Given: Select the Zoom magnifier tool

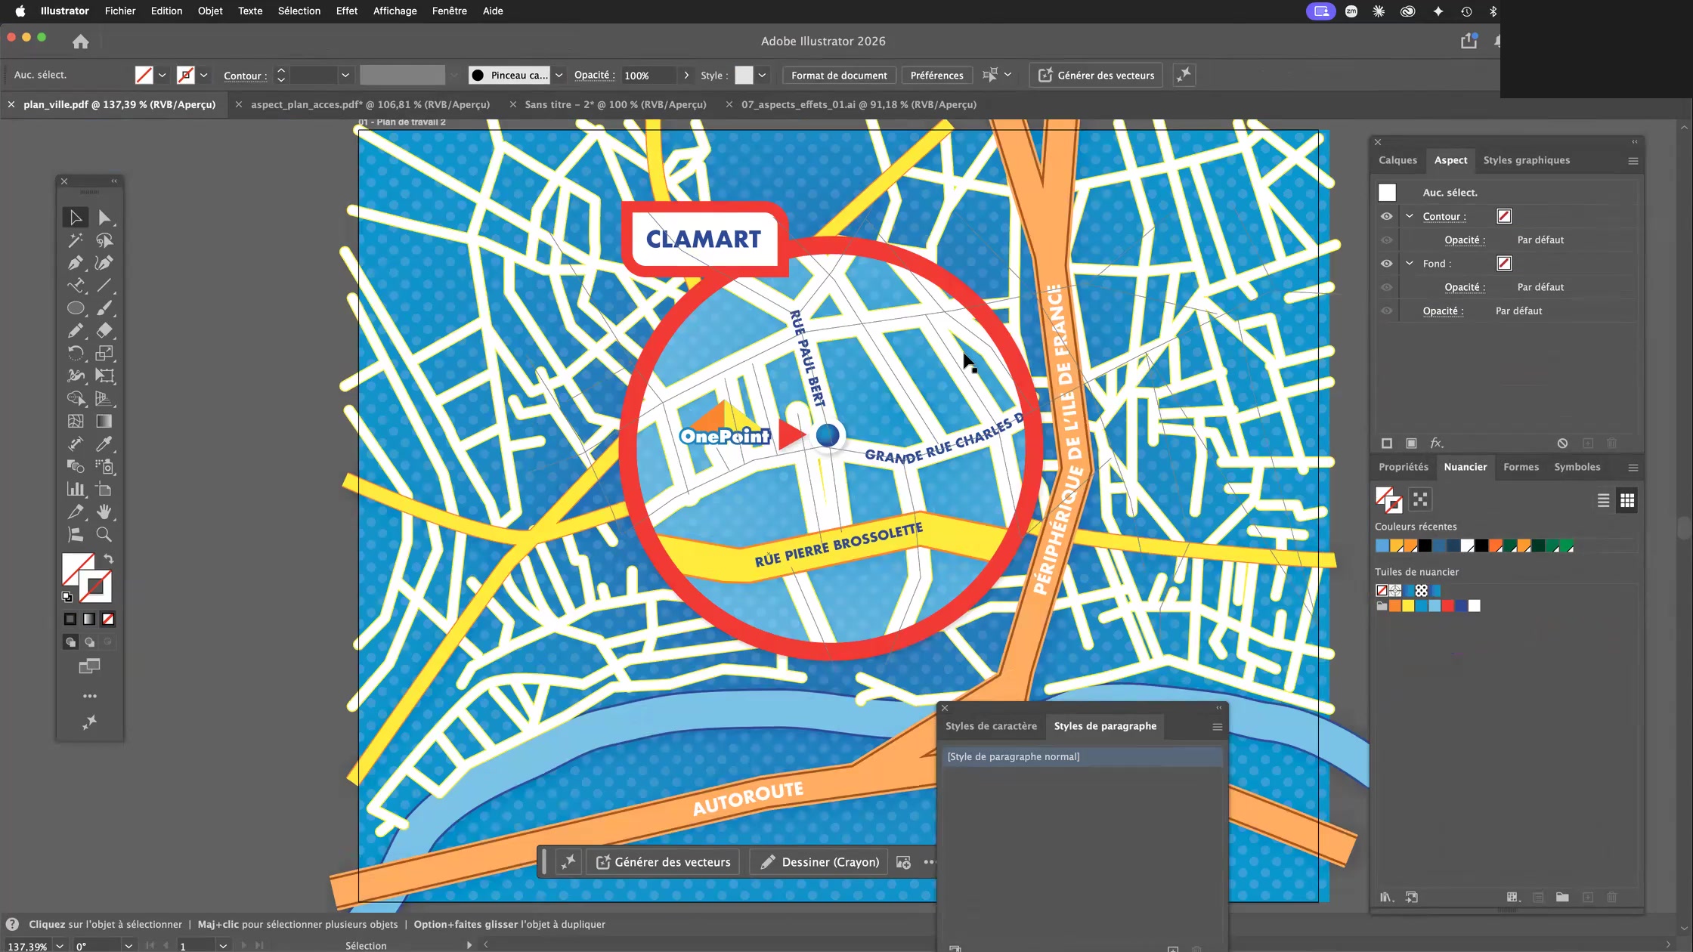Looking at the screenshot, I should coord(104,534).
